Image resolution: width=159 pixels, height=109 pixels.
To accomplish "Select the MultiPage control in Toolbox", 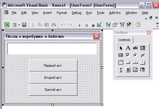I will pyautogui.click(x=143, y=63).
